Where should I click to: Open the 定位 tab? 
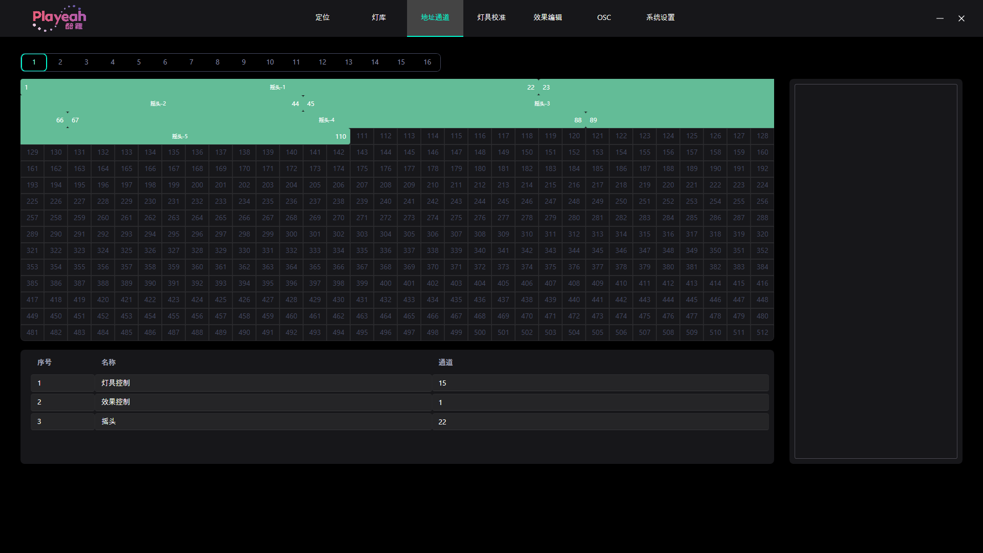323,17
